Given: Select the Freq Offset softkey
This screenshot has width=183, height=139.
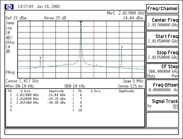Looking at the screenshot, I should point(163,87).
